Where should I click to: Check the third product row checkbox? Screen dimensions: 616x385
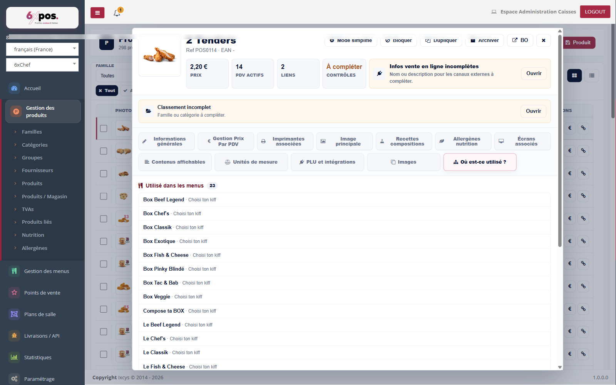pyautogui.click(x=104, y=174)
